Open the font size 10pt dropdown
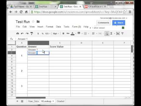 [x=56, y=34]
